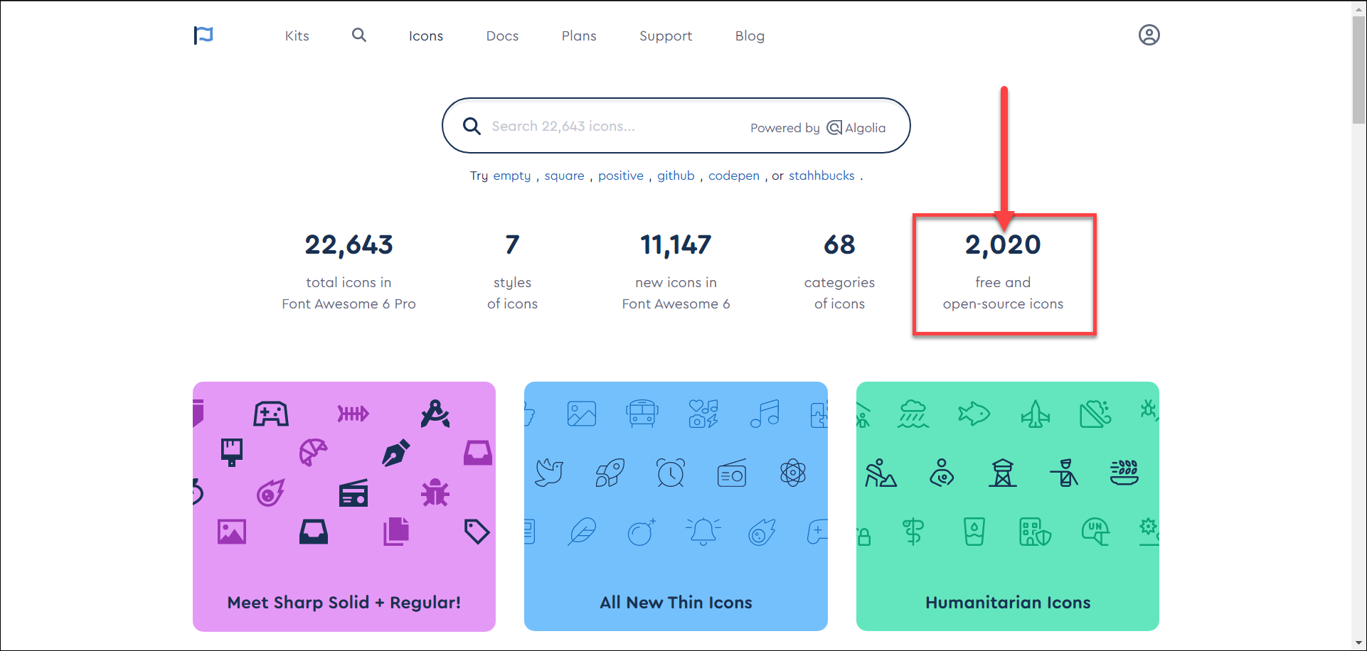
Task: Click the atom icon in blue card
Action: (x=792, y=473)
